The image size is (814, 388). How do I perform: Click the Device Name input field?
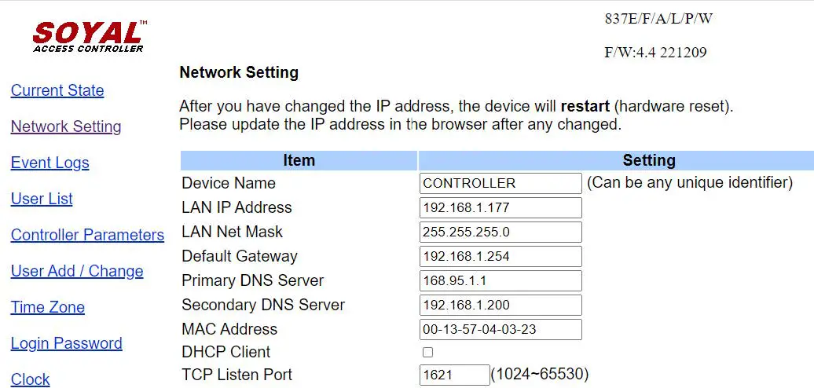[x=500, y=183]
